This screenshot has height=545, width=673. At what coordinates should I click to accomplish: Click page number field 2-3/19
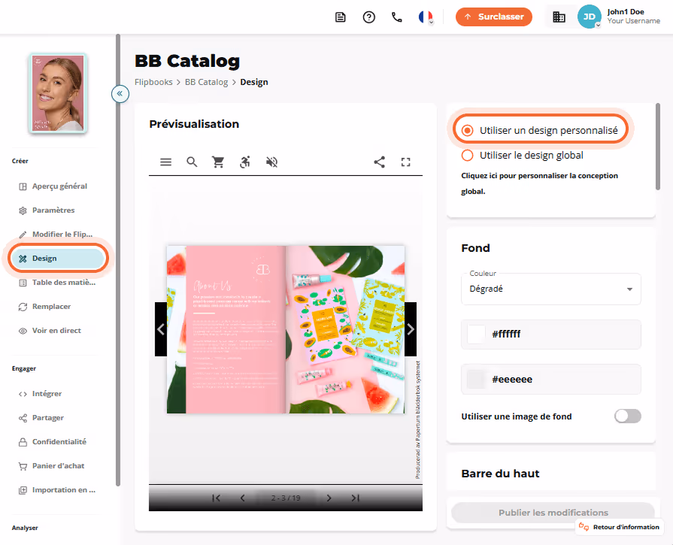pos(286,498)
